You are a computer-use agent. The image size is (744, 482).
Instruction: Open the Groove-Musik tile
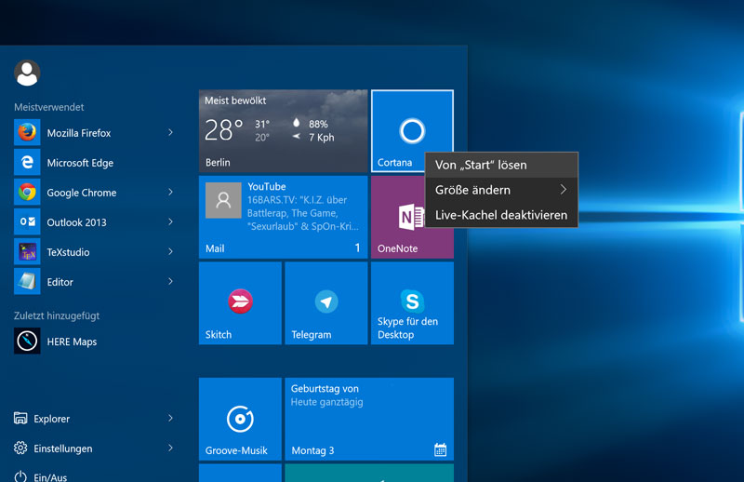tap(240, 419)
